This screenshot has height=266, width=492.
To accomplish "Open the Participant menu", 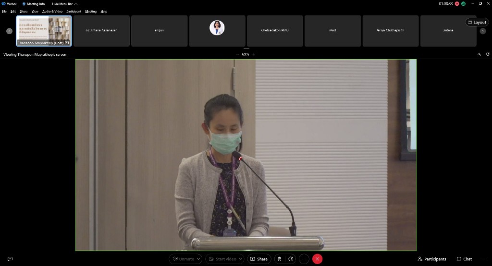I will coord(74,11).
